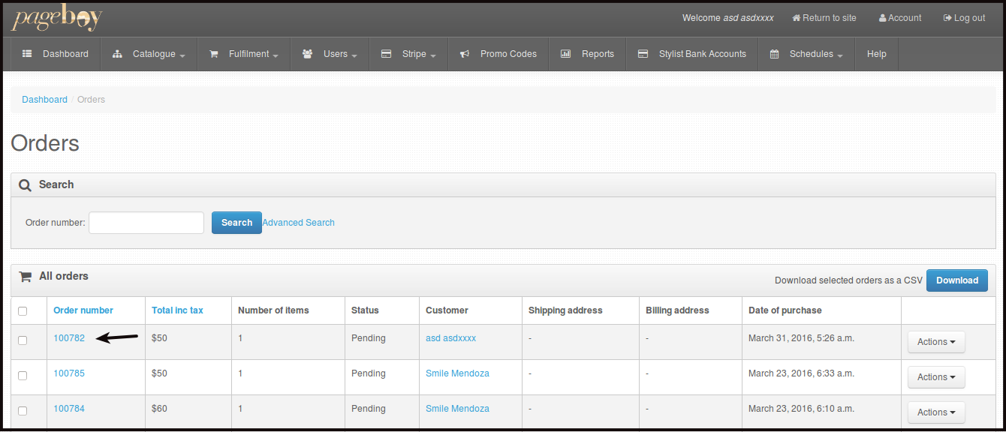Expand the Fulfilment dropdown menu
This screenshot has width=1006, height=432.
(x=244, y=54)
